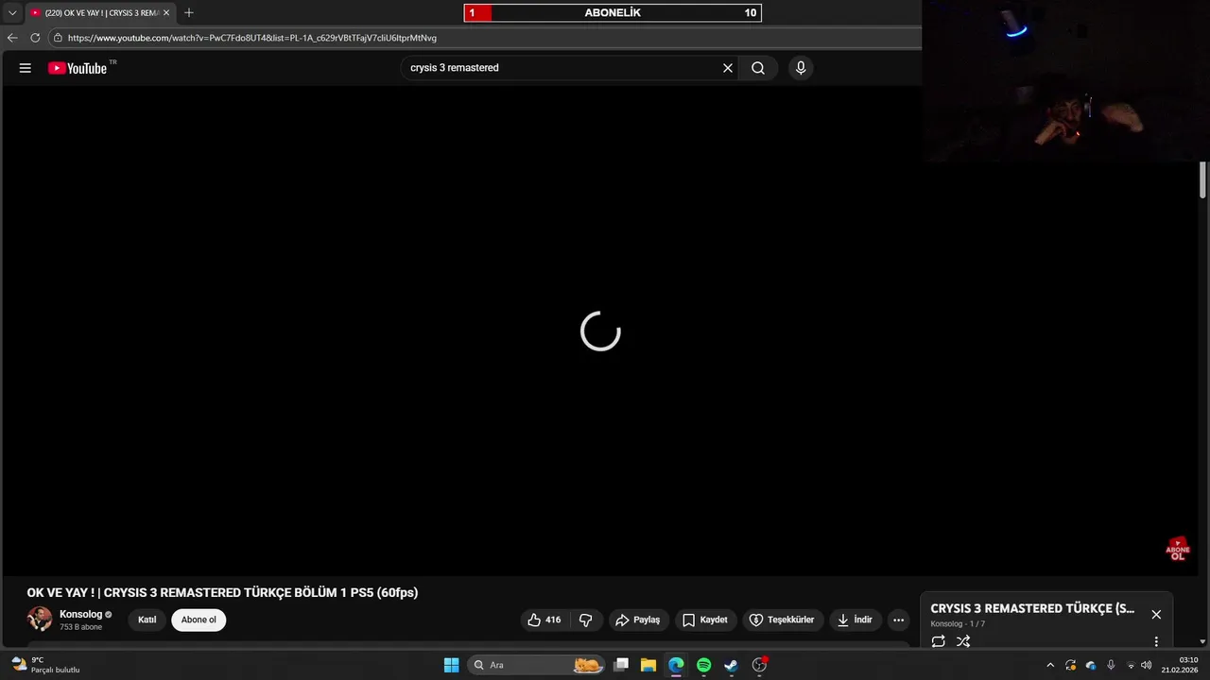Reload the page with the refresh icon
The width and height of the screenshot is (1210, 680).
tap(35, 38)
